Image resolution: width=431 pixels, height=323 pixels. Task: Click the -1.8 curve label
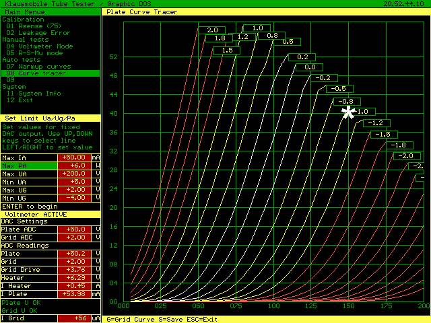tap(399, 145)
